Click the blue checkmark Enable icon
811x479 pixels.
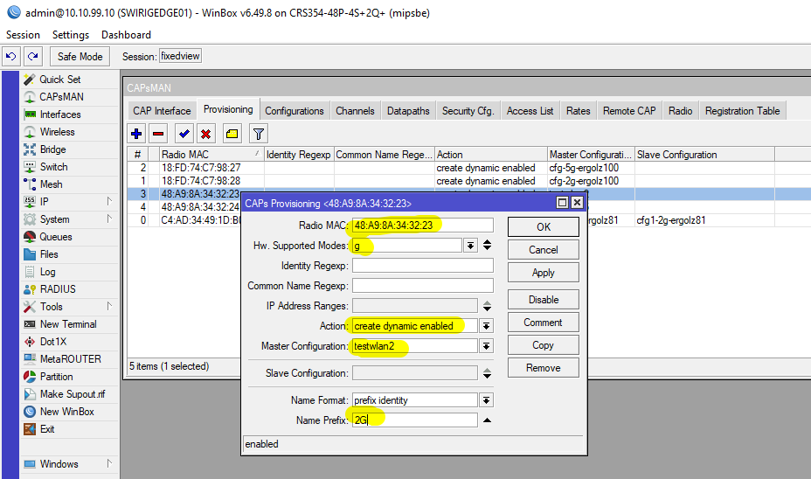(x=184, y=134)
